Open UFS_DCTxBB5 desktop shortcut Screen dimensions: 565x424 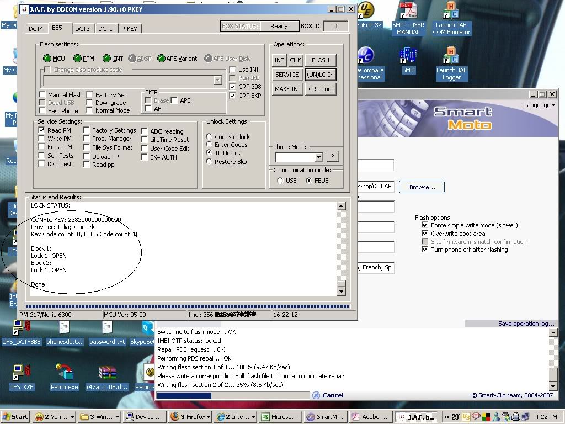pos(22,333)
